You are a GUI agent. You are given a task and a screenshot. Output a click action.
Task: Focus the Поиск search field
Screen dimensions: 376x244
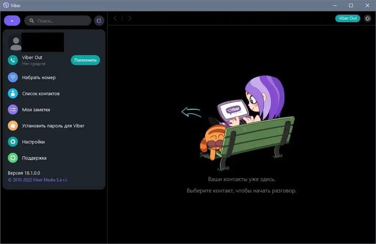coord(58,21)
